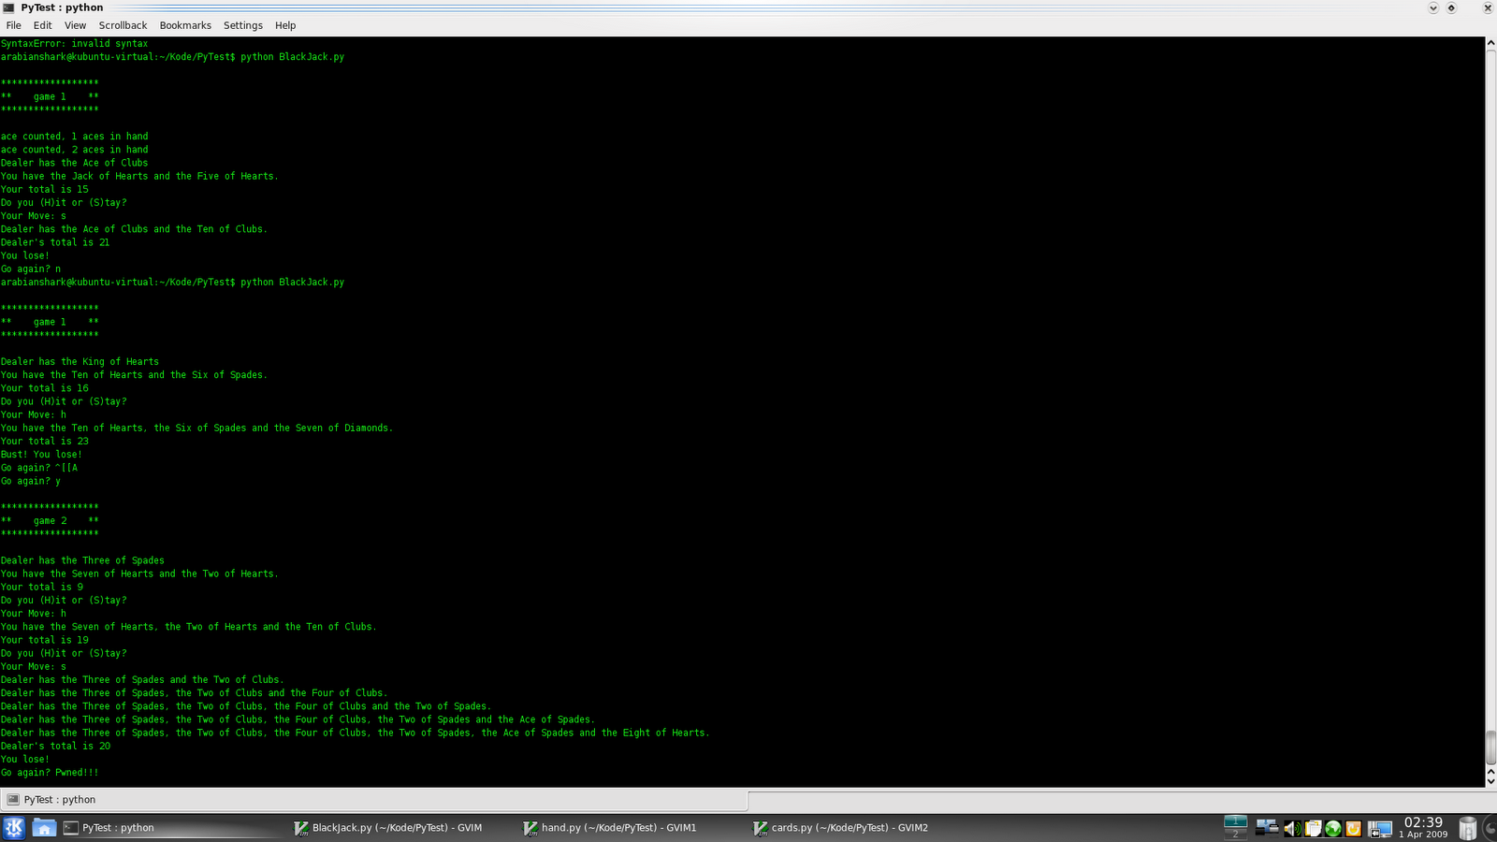Switch to virtual desktop 2 in pager

pyautogui.click(x=1236, y=834)
